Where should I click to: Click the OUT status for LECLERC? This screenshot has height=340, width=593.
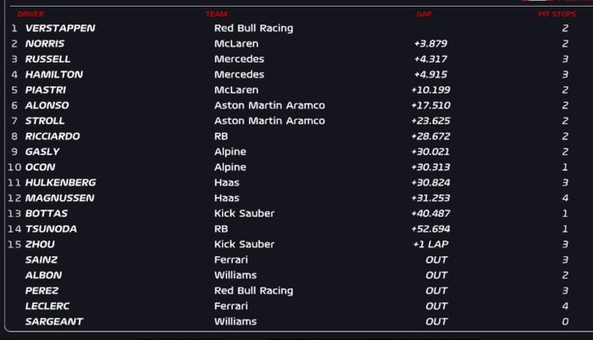436,306
